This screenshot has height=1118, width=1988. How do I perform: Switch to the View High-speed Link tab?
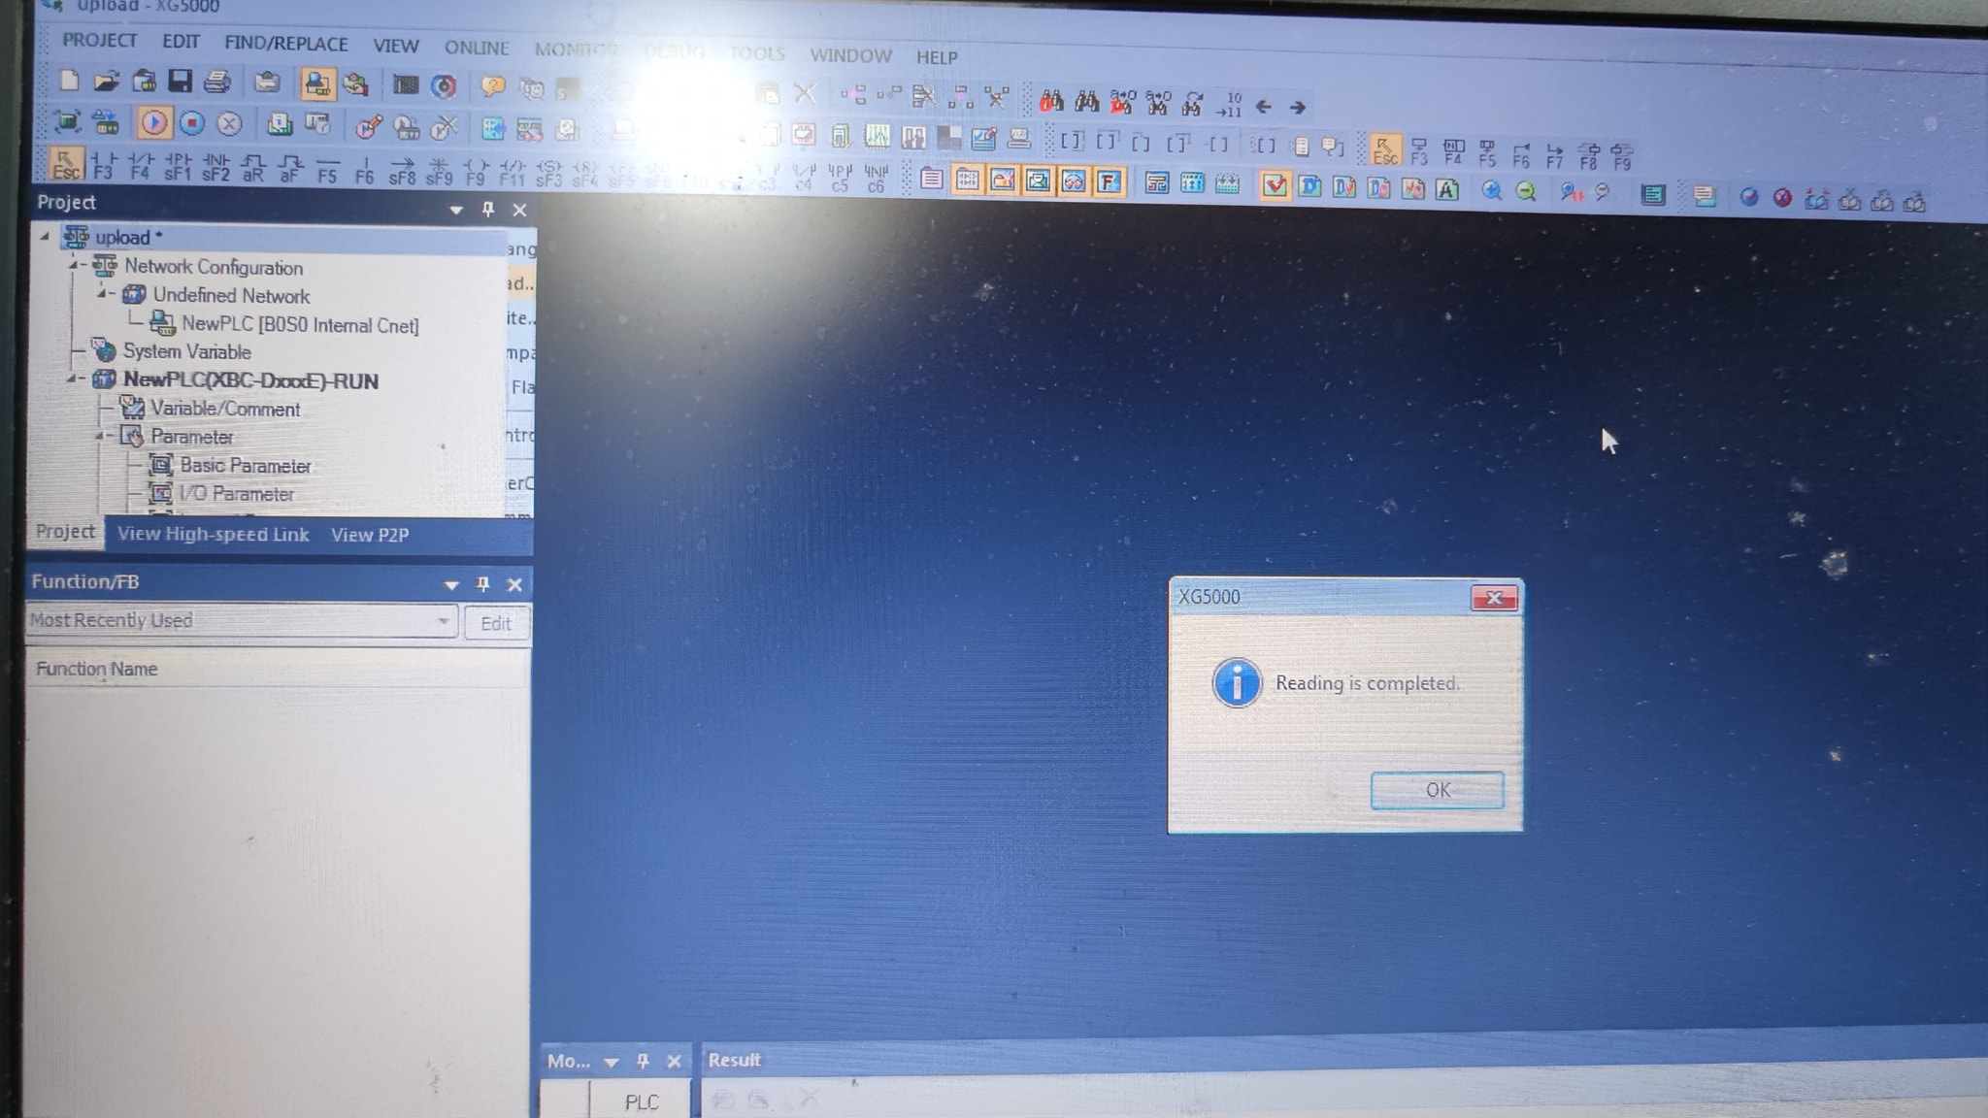[x=213, y=534]
